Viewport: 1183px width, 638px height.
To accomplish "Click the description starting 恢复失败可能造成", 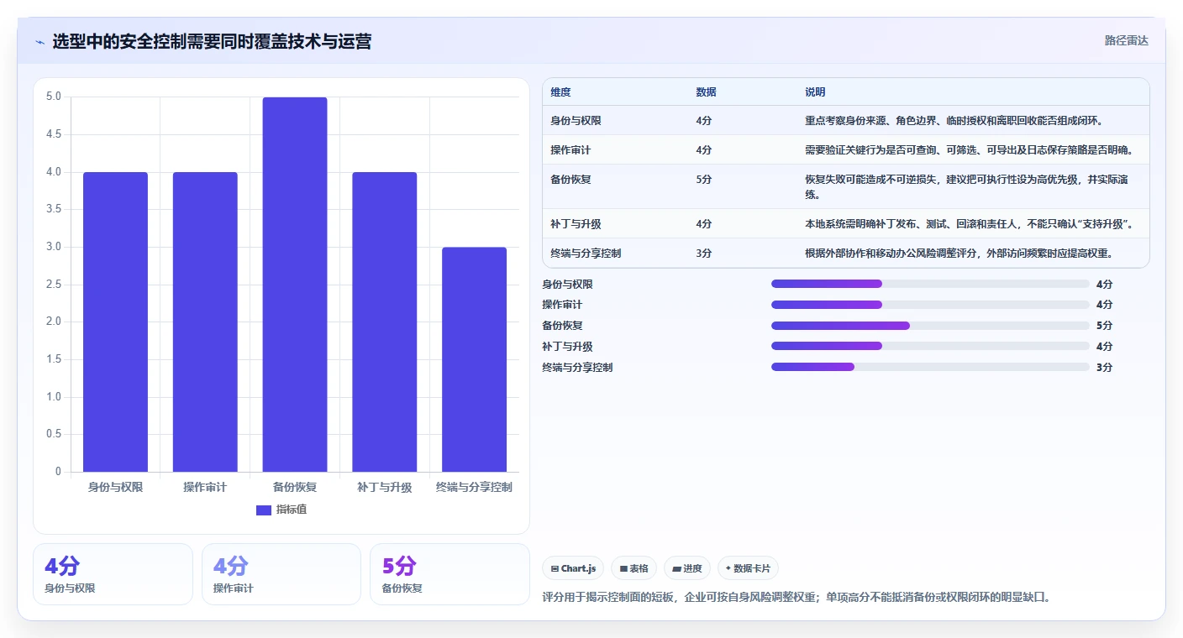I will [966, 187].
